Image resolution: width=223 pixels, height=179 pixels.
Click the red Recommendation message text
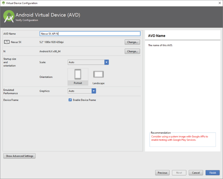click(180, 138)
